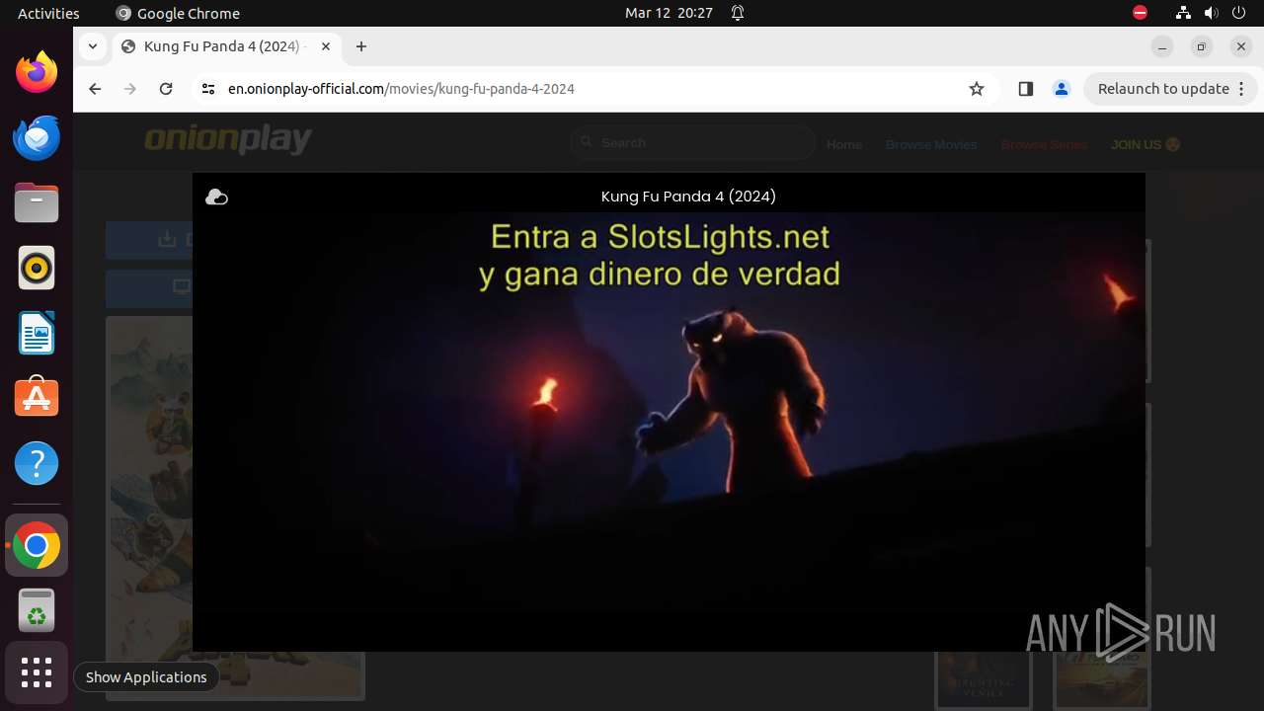The width and height of the screenshot is (1264, 711).
Task: Open Ubuntu Software from the dock
Action: (x=37, y=398)
